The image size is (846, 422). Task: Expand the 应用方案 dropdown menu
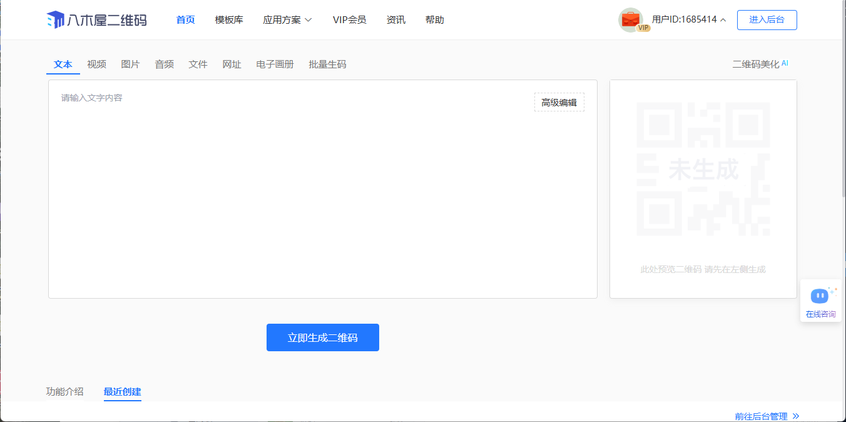(x=287, y=20)
